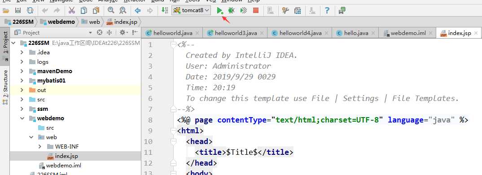
Task: Close the helloworld3.java tab
Action: click(262, 33)
